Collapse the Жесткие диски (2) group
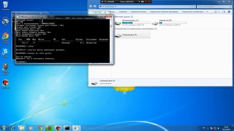This screenshot has height=131, width=234. [124, 17]
